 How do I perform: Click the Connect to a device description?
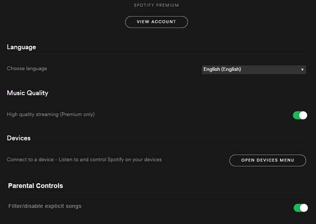84,159
